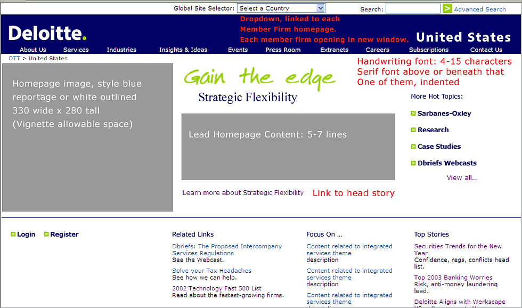
Task: Click the Gain the edge handwriting headline
Action: (260, 78)
